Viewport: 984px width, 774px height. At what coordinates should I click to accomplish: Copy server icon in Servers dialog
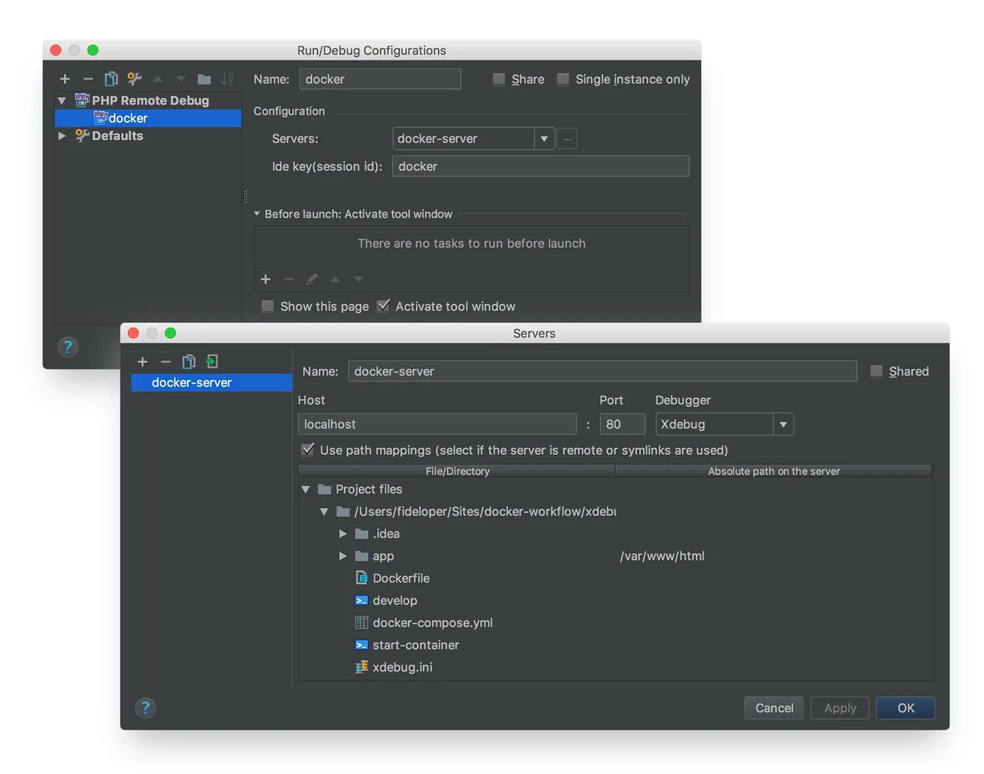188,362
